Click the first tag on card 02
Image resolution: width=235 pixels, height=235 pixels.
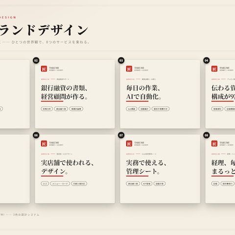[x=47, y=109]
